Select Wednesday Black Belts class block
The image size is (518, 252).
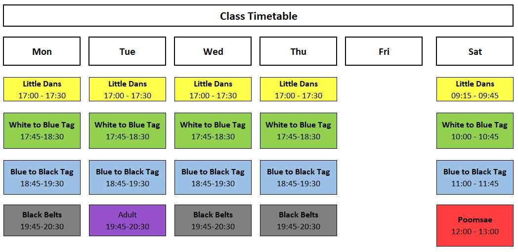tap(213, 220)
